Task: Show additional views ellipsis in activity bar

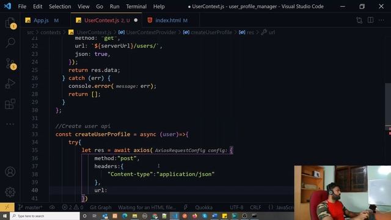Action: point(10,124)
